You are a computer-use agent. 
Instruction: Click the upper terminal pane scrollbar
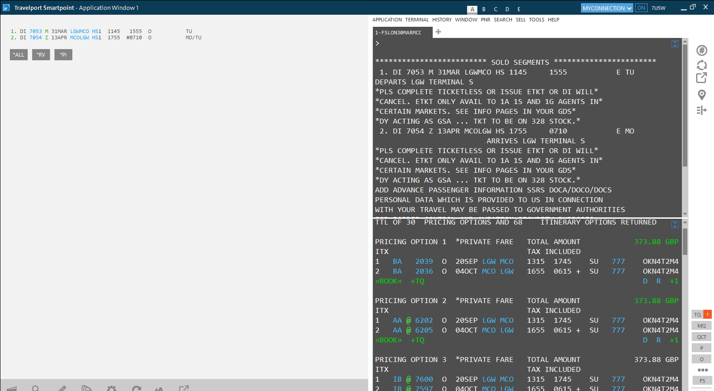coord(685,106)
